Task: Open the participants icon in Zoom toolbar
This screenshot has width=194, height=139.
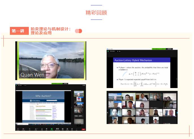Action: [x=36, y=129]
